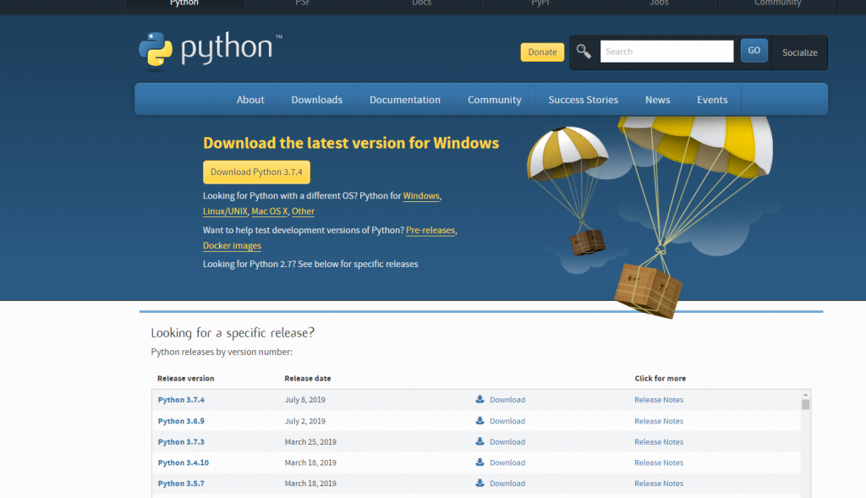Click the release list scroll-up arrow
Image resolution: width=866 pixels, height=498 pixels.
(805, 395)
